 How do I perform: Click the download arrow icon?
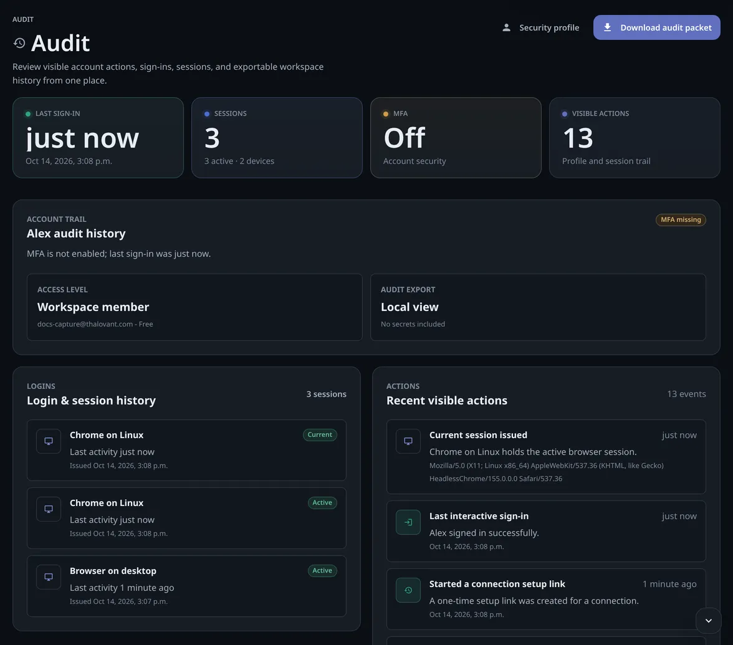(x=607, y=27)
